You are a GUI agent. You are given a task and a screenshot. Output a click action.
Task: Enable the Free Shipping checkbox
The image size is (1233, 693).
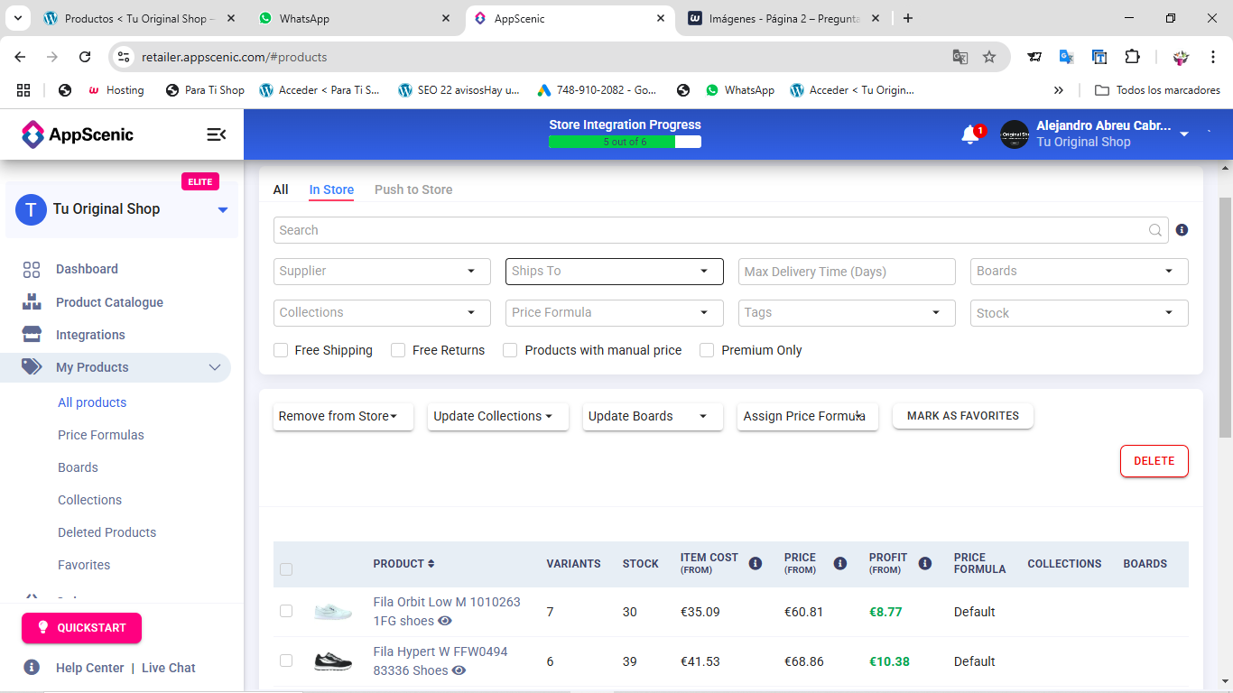(x=281, y=350)
